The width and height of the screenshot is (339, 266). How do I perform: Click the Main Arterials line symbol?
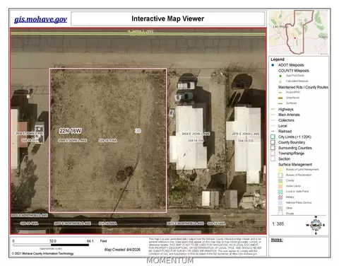(273, 115)
